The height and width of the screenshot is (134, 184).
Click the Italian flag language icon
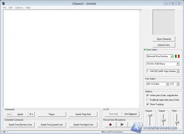(x=177, y=56)
